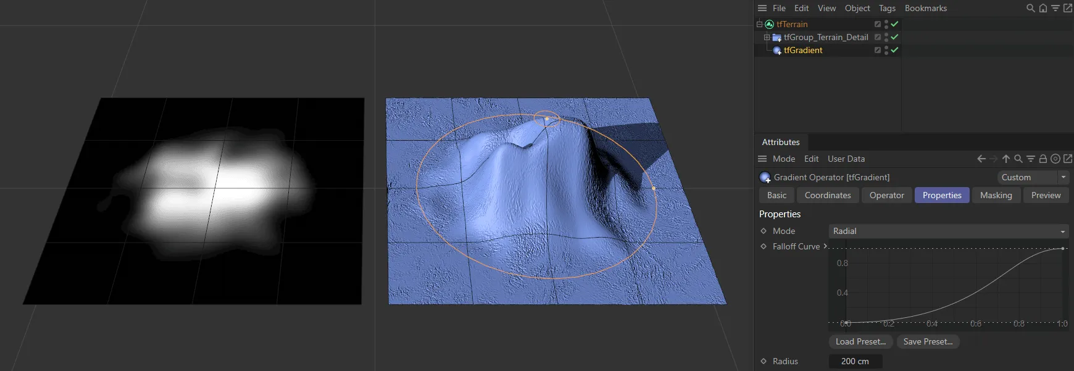Viewport: 1074px width, 371px height.
Task: Toggle Radius keyframe diamond
Action: (764, 361)
